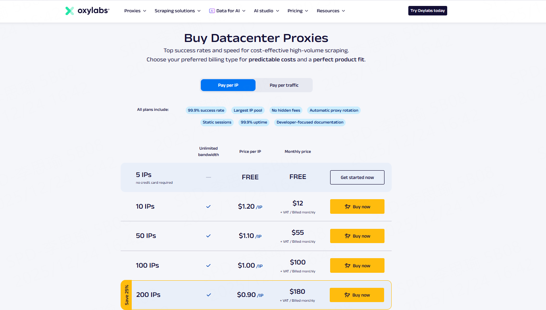Click the 10 IPs unlimited bandwidth checkmark

coord(208,206)
